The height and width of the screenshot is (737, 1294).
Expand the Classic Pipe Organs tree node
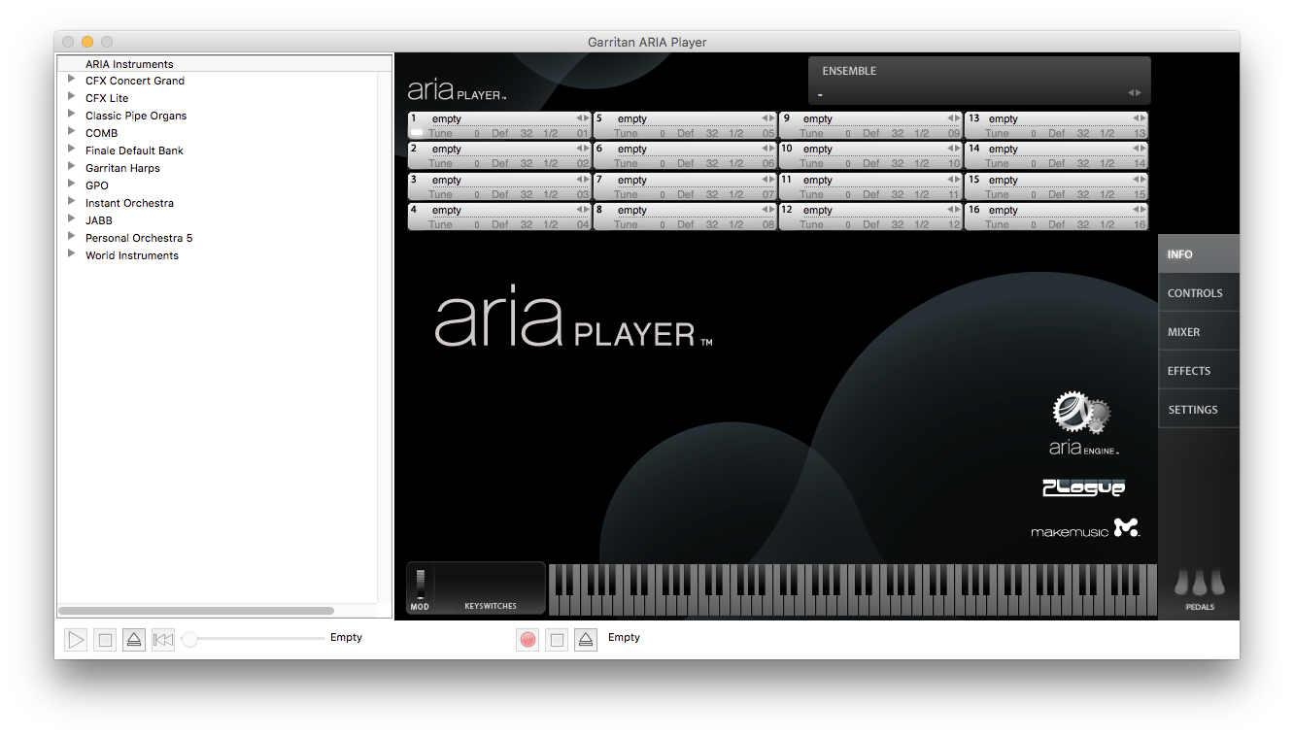pos(72,115)
